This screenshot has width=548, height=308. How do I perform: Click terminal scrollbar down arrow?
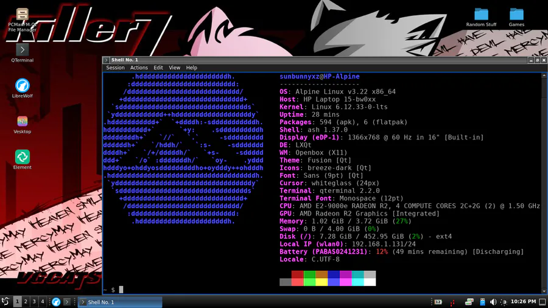[x=544, y=291]
